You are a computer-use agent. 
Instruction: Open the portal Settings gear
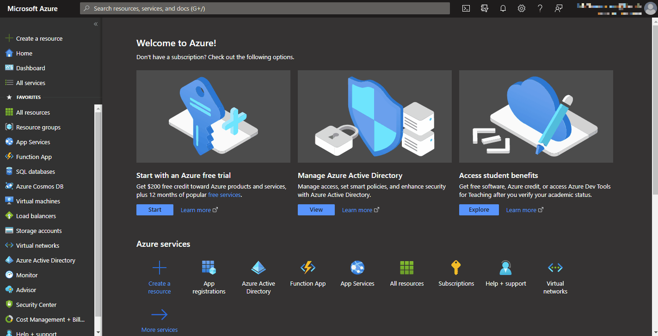point(521,8)
